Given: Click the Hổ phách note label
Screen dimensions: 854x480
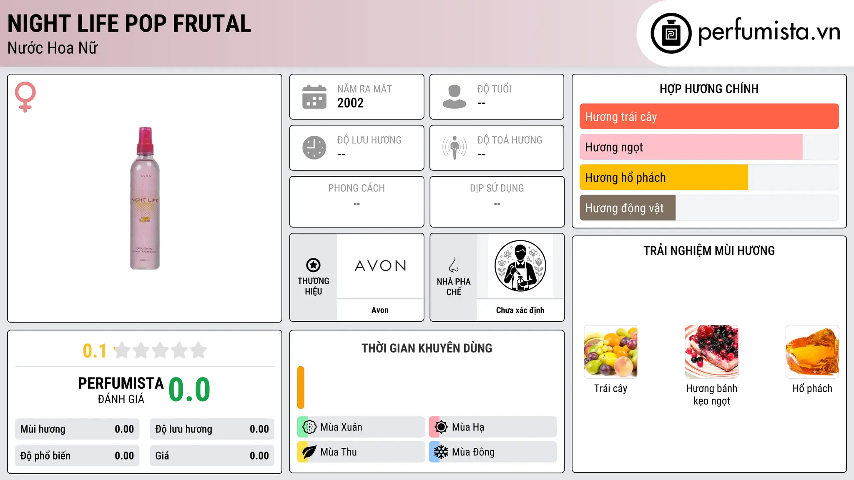Looking at the screenshot, I should [812, 388].
